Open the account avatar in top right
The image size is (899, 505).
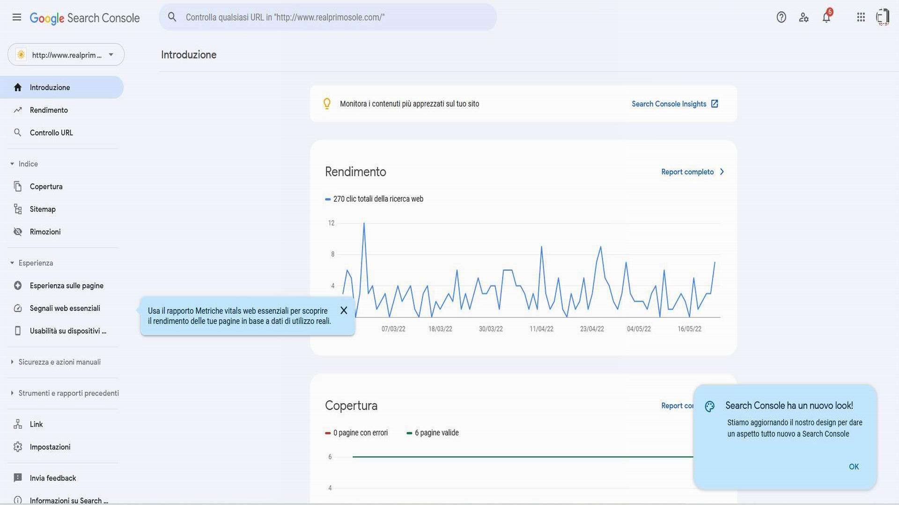click(883, 17)
